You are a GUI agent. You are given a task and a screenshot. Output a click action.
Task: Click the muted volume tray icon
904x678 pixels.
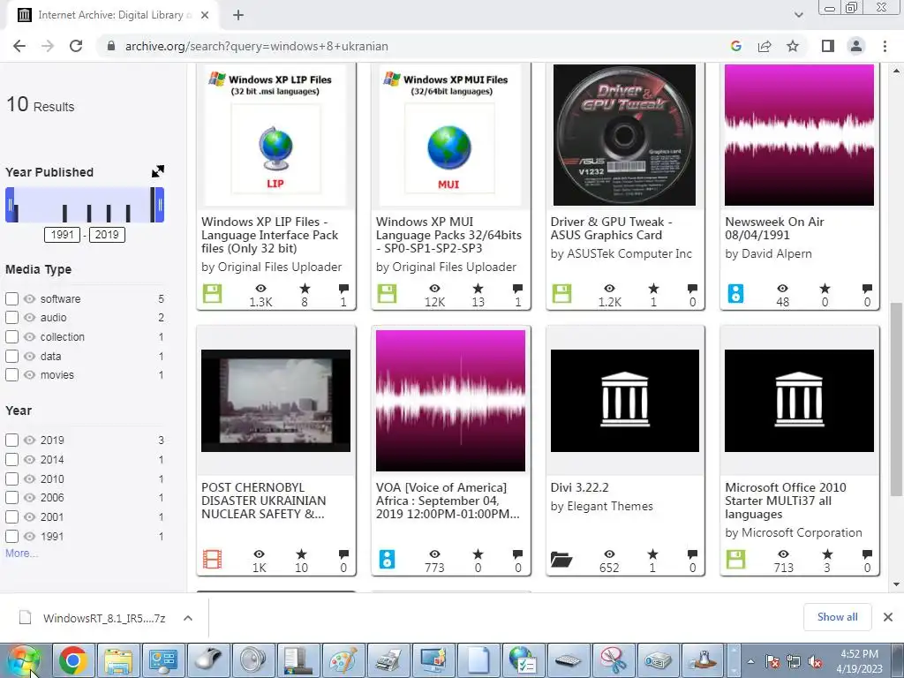click(x=815, y=662)
